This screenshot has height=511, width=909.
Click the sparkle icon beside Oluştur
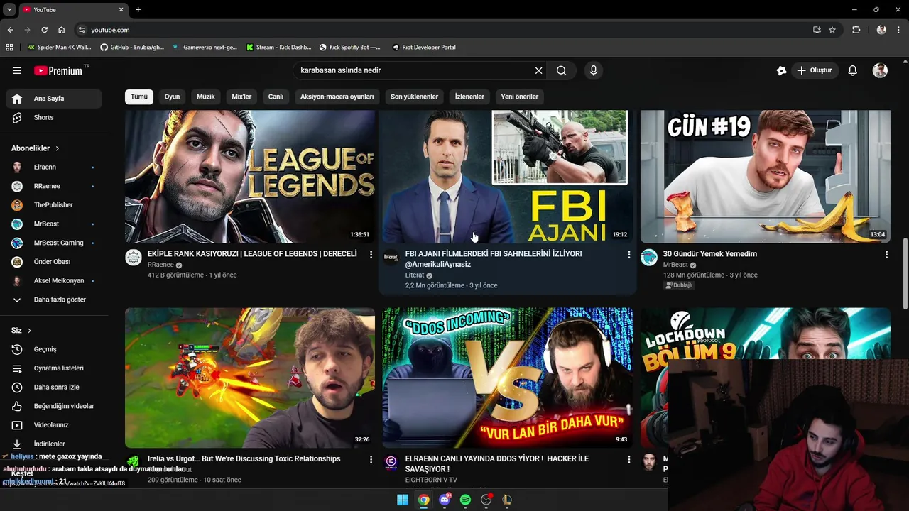click(x=781, y=70)
